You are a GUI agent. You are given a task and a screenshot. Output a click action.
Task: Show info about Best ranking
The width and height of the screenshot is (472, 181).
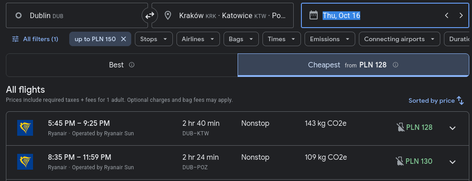[x=132, y=65]
